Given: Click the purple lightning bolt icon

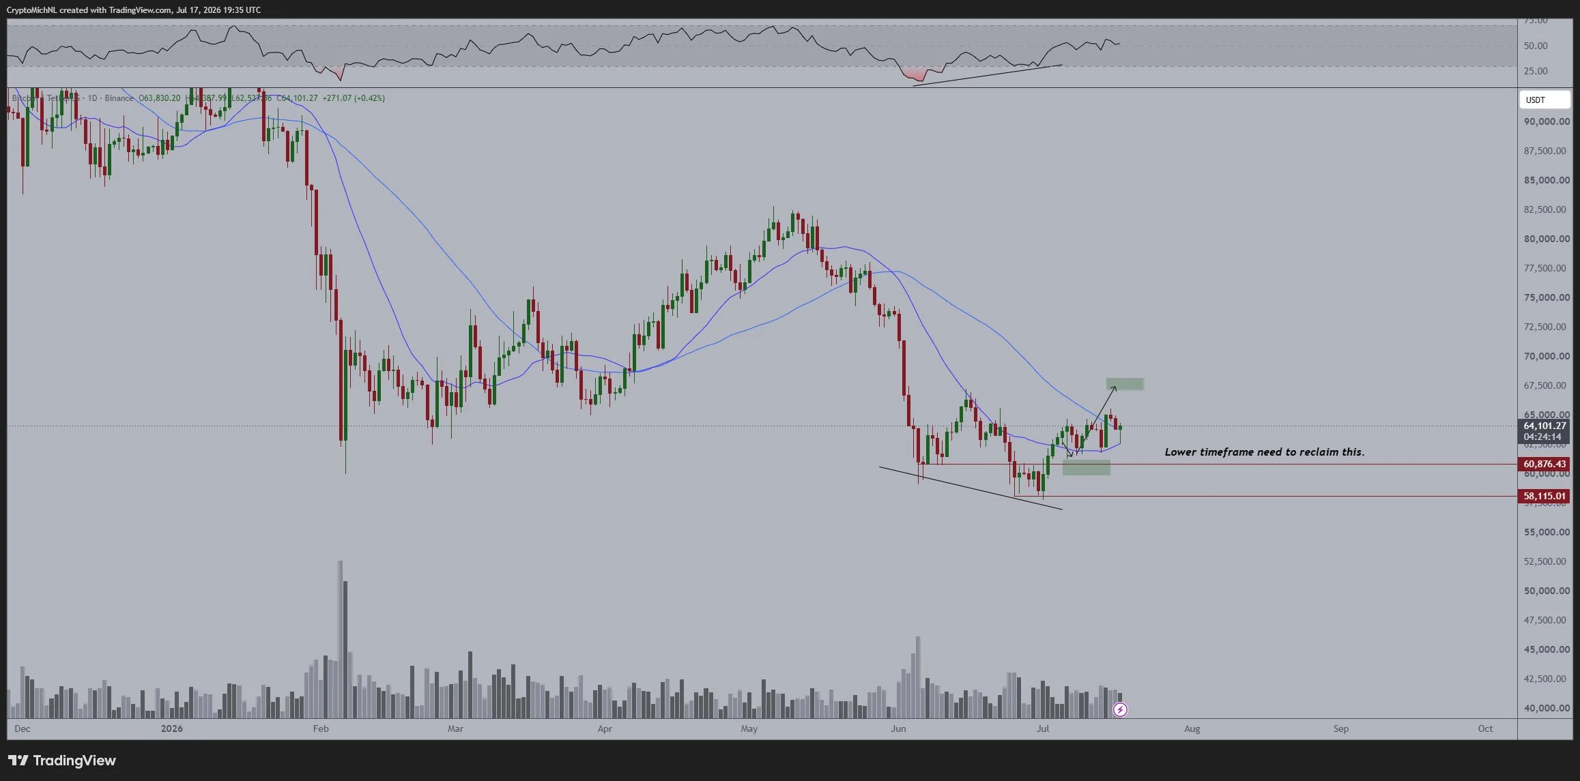Looking at the screenshot, I should coord(1120,709).
